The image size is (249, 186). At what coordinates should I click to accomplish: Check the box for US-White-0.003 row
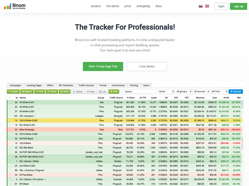tap(10, 166)
